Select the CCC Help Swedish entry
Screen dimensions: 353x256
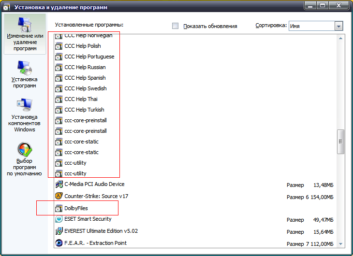(86, 88)
